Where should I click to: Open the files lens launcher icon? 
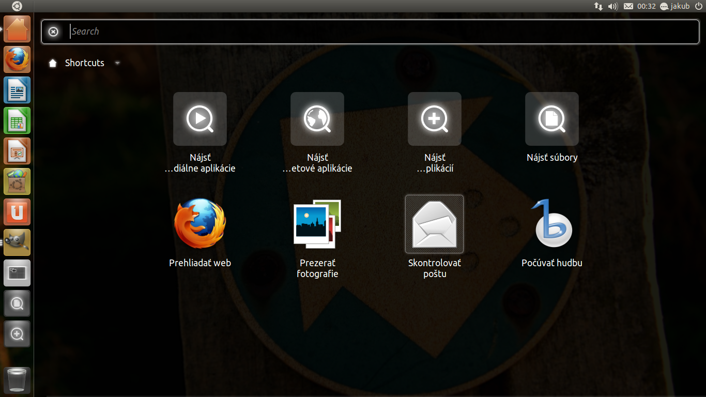pyautogui.click(x=17, y=303)
